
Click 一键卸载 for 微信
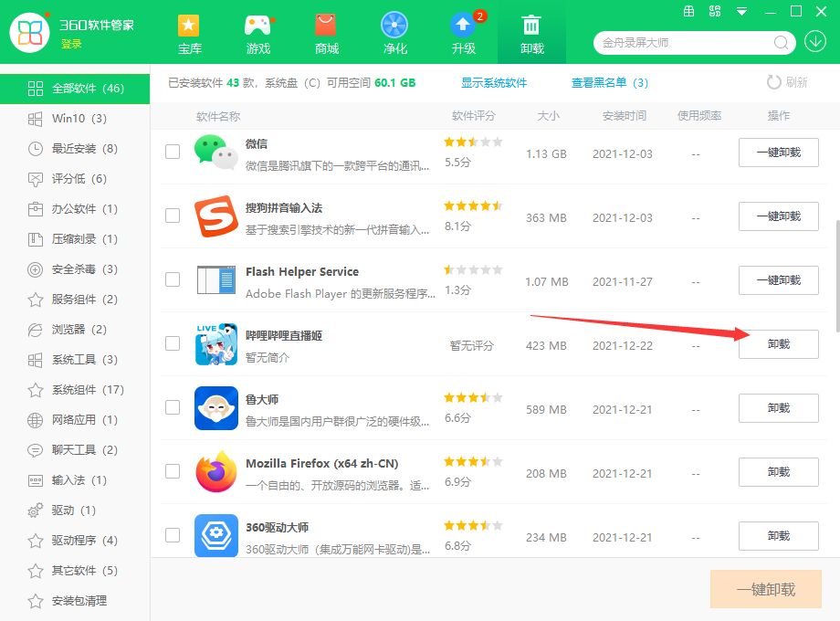[779, 153]
